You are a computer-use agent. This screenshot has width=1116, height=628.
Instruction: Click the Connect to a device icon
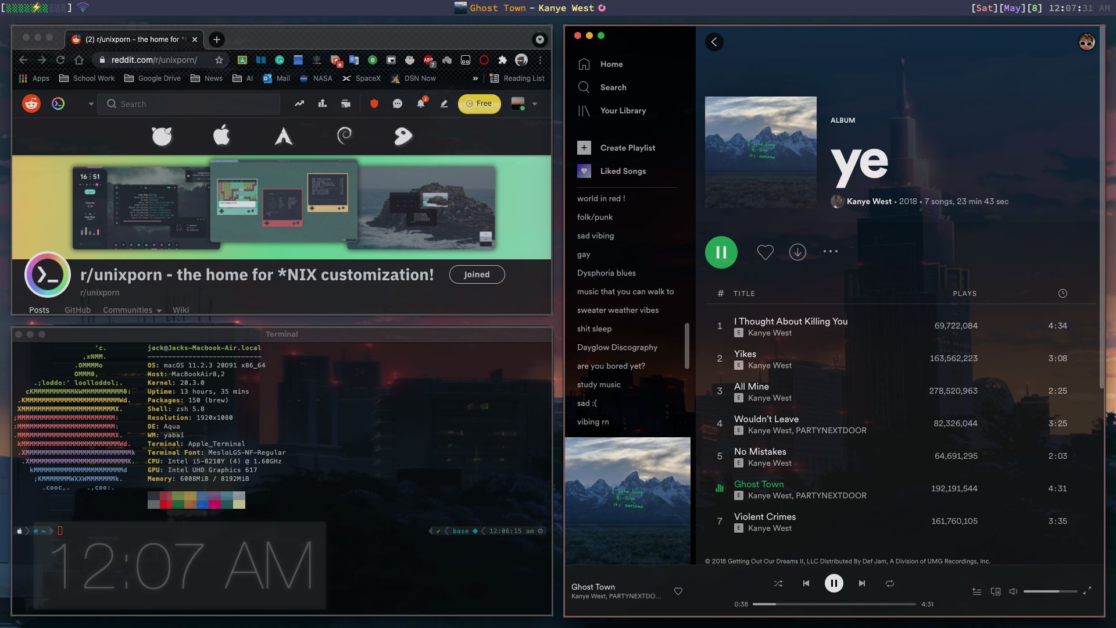pyautogui.click(x=996, y=591)
